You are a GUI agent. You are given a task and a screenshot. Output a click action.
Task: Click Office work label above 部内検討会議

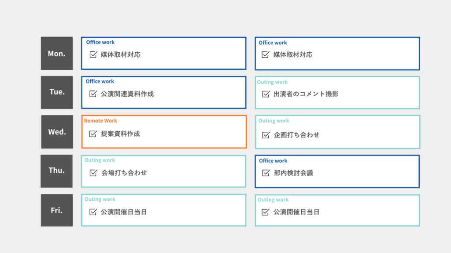[273, 161]
